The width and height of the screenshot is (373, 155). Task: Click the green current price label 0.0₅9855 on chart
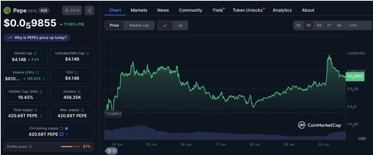coord(355,76)
